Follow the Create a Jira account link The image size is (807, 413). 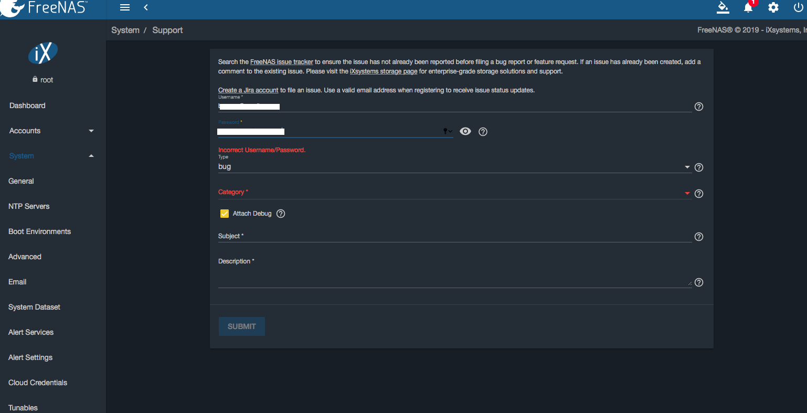tap(248, 90)
